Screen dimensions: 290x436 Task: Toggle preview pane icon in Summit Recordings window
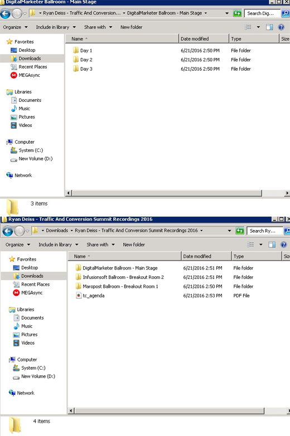coord(272,244)
